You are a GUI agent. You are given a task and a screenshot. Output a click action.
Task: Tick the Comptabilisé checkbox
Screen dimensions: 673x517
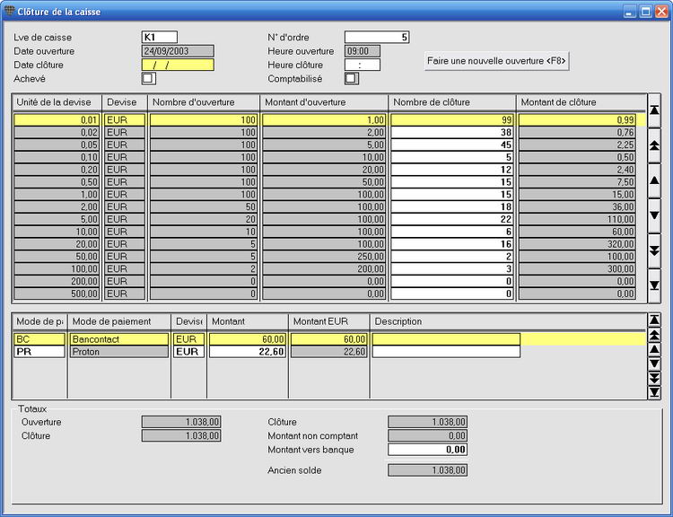pyautogui.click(x=351, y=79)
